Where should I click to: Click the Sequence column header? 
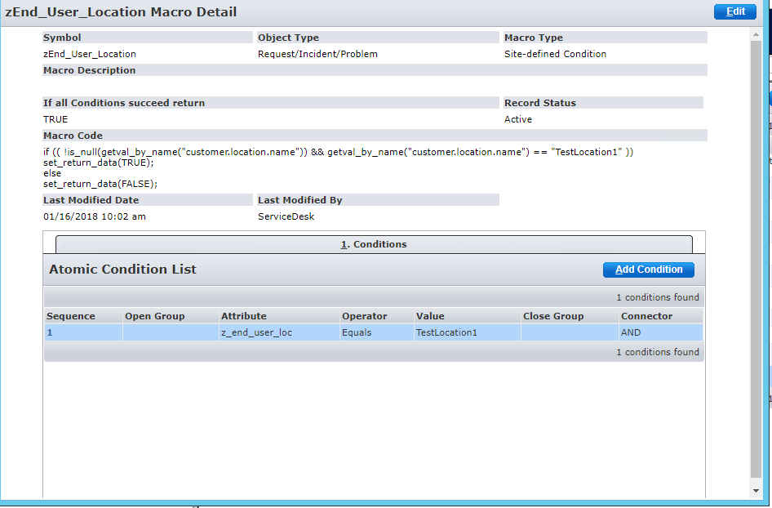coord(71,316)
